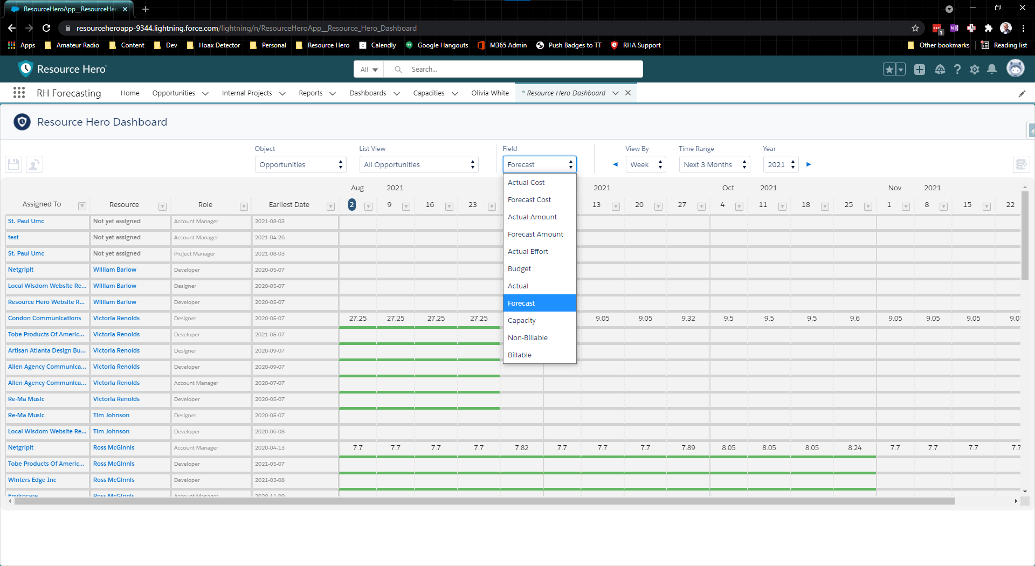Open filter on the Nov 1 column
This screenshot has width=1035, height=566.
[906, 206]
